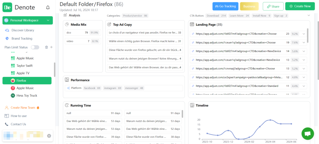Select Hess Toy Truck brand

click(27, 95)
